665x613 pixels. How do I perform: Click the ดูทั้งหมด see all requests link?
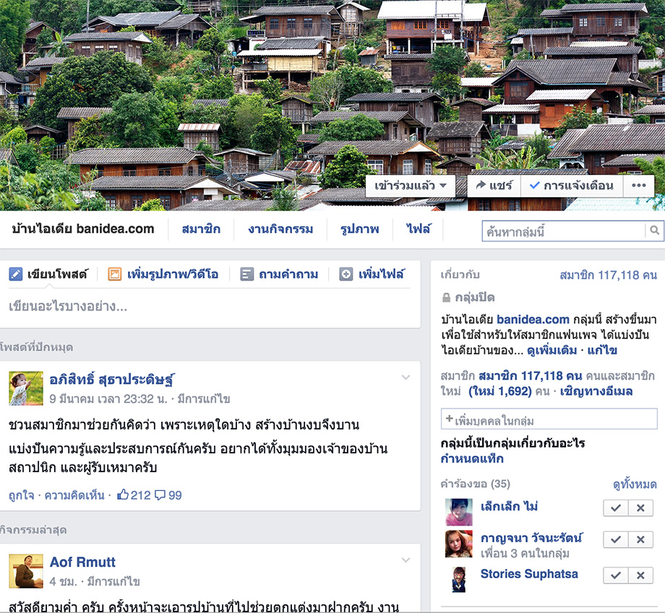[x=635, y=484]
